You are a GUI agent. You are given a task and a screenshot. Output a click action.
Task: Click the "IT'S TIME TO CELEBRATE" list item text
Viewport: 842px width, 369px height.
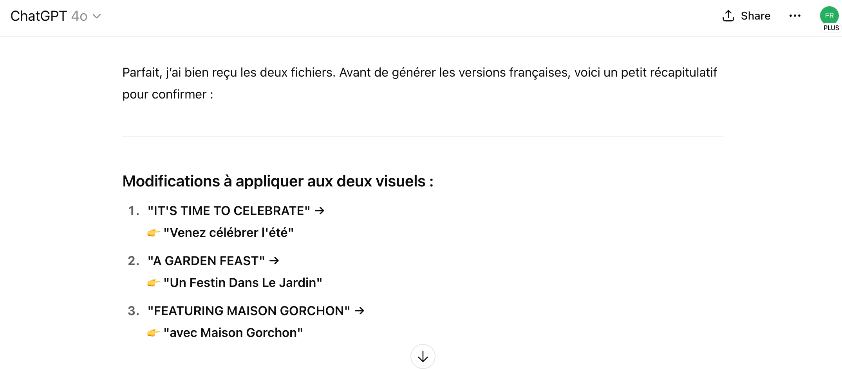coord(229,211)
